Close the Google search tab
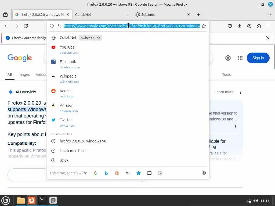 tap(68, 14)
